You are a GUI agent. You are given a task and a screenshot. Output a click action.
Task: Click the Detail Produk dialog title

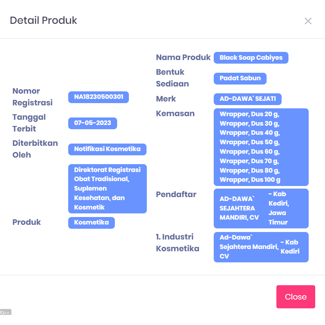[43, 21]
